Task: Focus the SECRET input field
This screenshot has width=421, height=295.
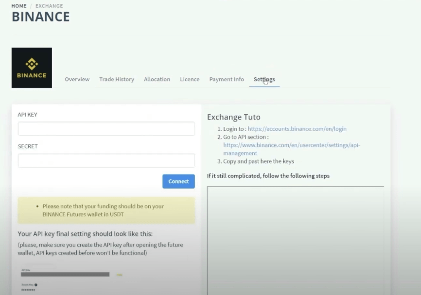Action: click(106, 160)
